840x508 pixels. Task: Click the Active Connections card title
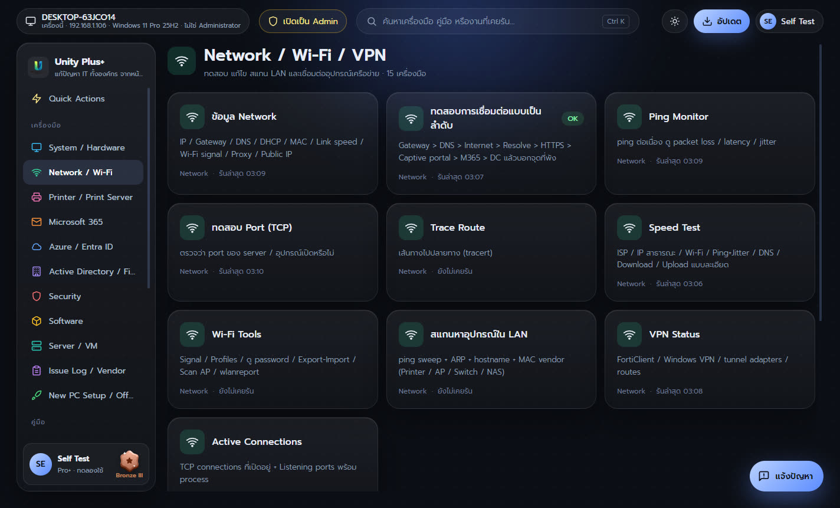pos(257,442)
